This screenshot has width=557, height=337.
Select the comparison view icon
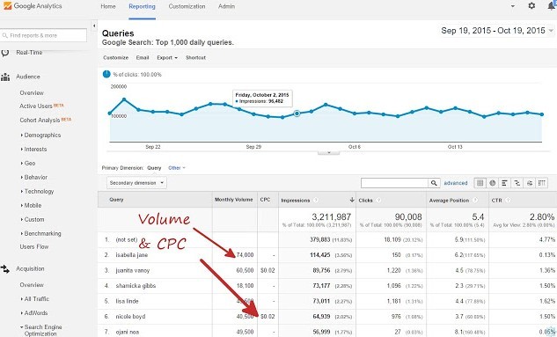517,183
